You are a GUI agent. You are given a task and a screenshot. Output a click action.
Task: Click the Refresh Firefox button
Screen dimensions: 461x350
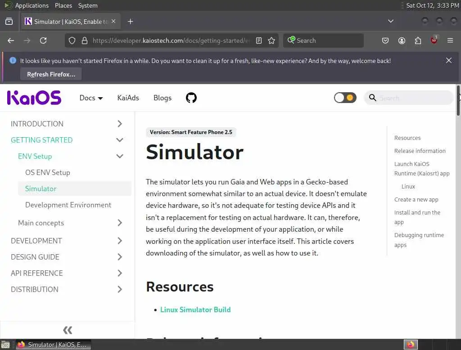click(x=51, y=74)
